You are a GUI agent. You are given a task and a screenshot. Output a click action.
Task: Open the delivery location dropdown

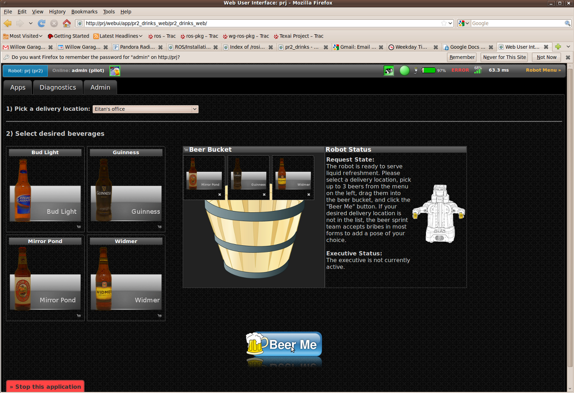145,109
